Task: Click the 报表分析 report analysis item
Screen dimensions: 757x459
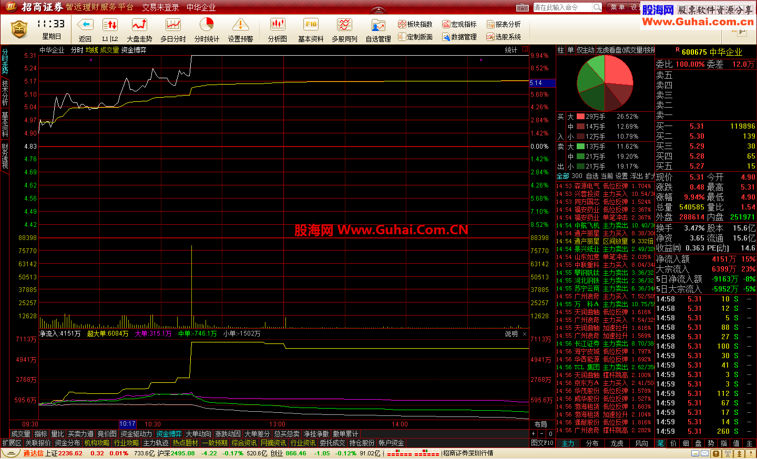Action: point(504,24)
